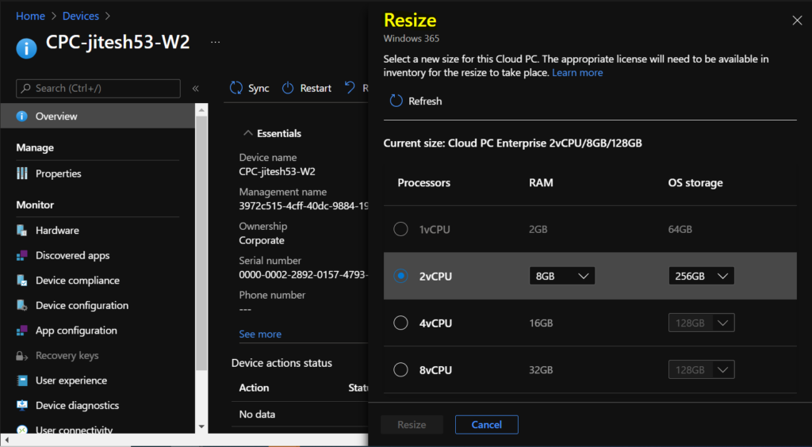
Task: Click the Overview info icon in sidebar
Action: [x=21, y=117]
